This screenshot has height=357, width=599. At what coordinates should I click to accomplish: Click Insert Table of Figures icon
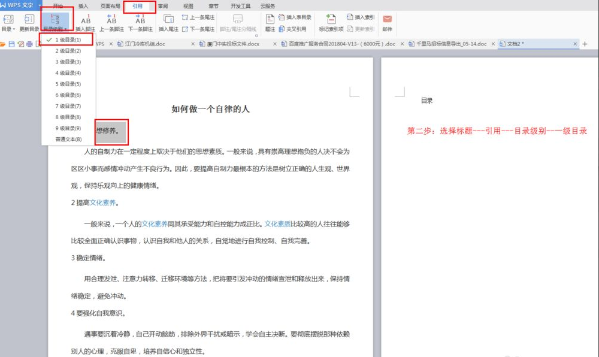(x=297, y=16)
